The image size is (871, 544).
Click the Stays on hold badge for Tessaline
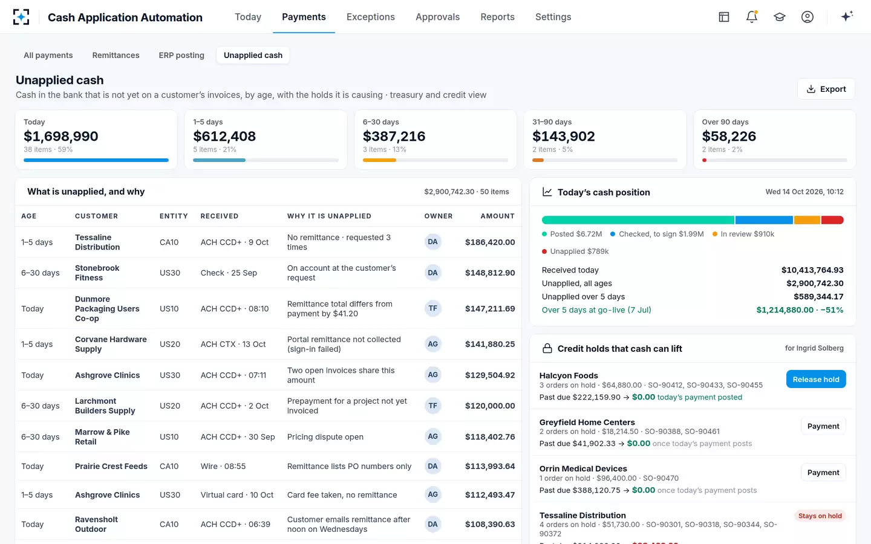point(820,516)
